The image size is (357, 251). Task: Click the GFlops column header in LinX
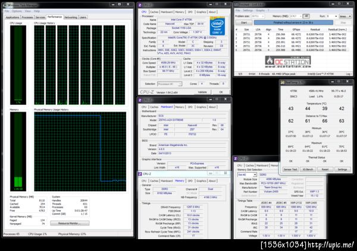pos(296,30)
